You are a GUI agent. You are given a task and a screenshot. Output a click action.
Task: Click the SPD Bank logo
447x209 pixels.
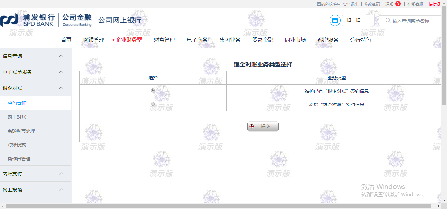click(46, 20)
